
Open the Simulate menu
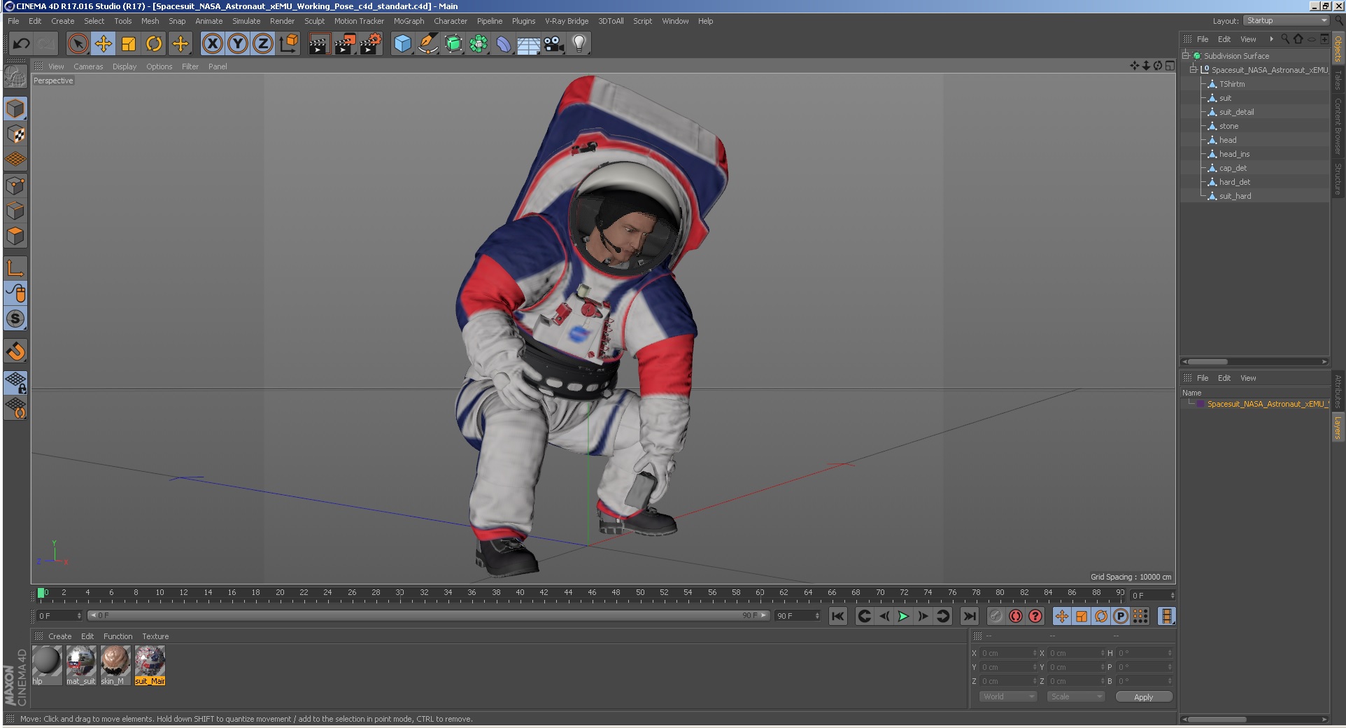246,21
